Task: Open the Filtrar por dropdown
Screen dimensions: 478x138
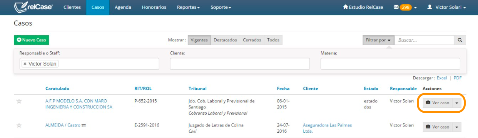Action: pos(378,40)
